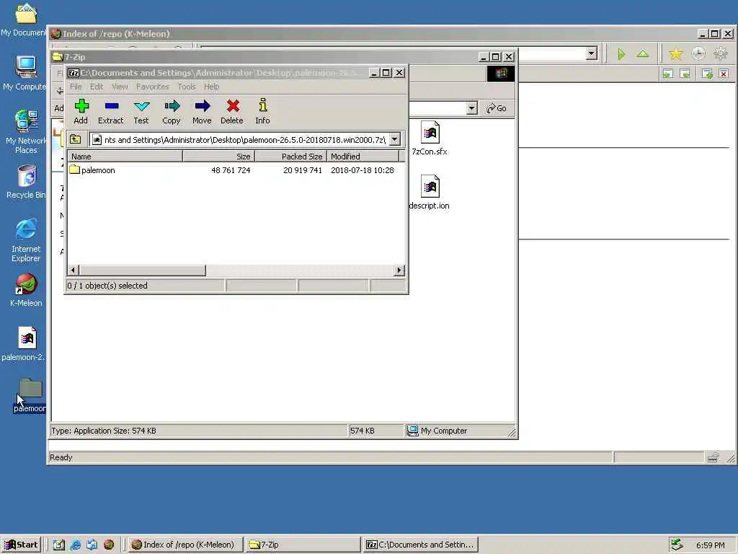Click the previous tab icon in K-Meleon
Screen dimensions: 738x554
click(668, 74)
